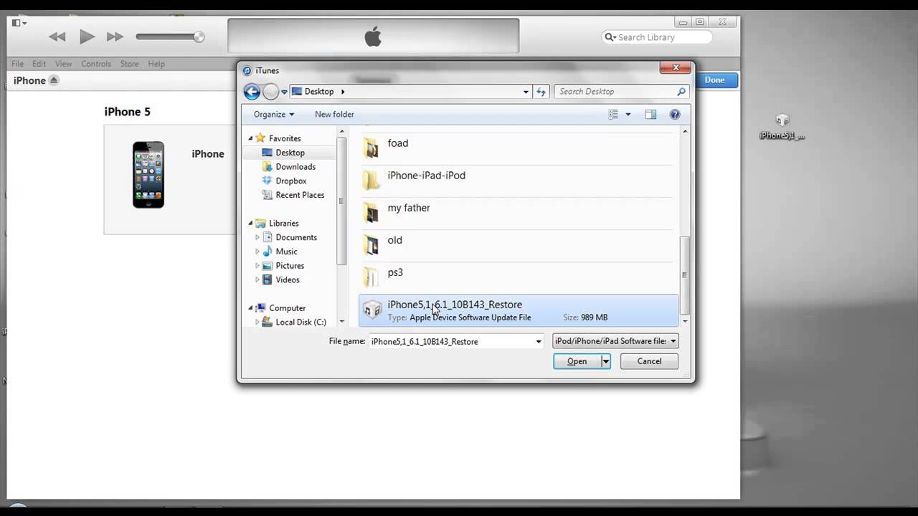Open the Help menu in iTunes
This screenshot has height=516, width=918.
coord(156,64)
